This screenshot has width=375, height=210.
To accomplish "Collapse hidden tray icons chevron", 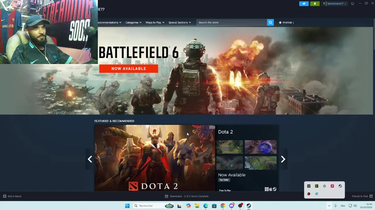I will click(329, 206).
